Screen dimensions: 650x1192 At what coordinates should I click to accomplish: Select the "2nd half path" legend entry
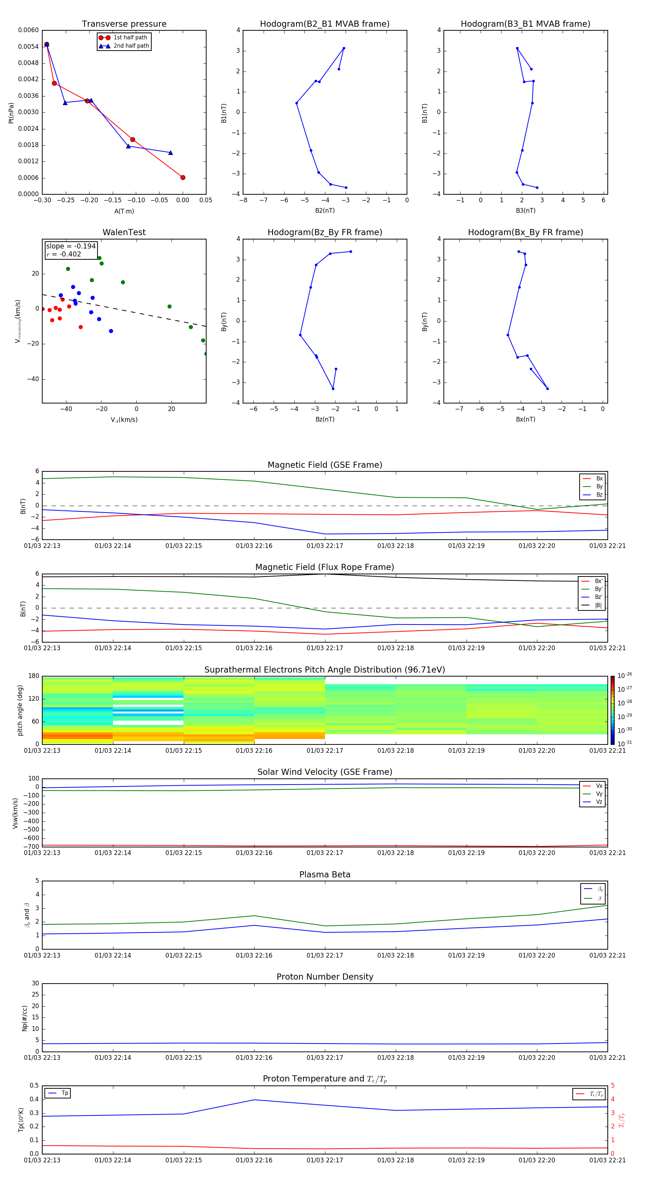123,46
